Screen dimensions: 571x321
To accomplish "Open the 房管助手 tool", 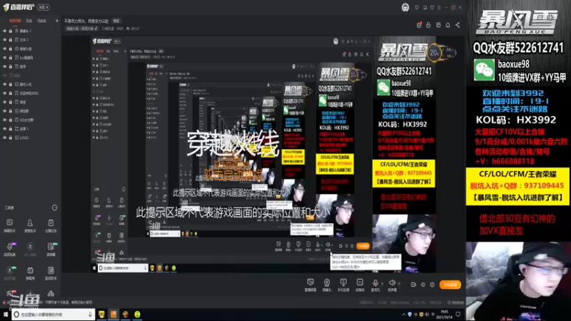I will pyautogui.click(x=30, y=225).
